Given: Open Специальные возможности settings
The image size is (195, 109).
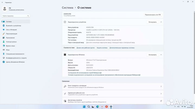Looking at the screenshot, I should click(15, 54).
